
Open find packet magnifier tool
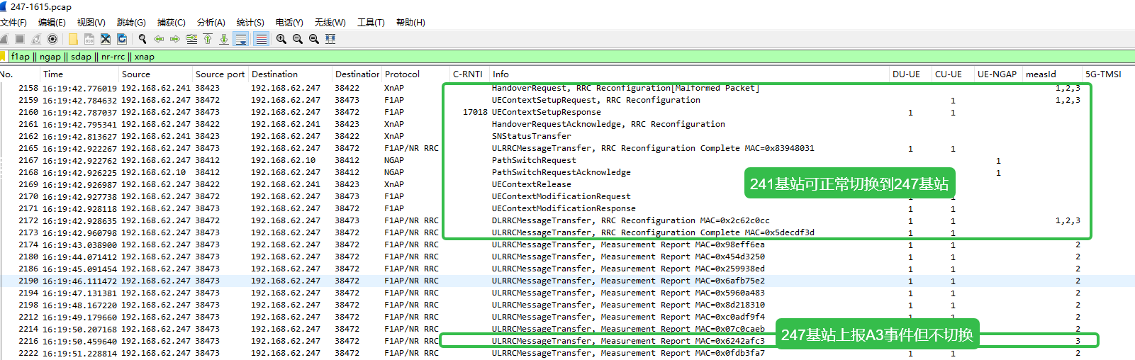click(142, 39)
